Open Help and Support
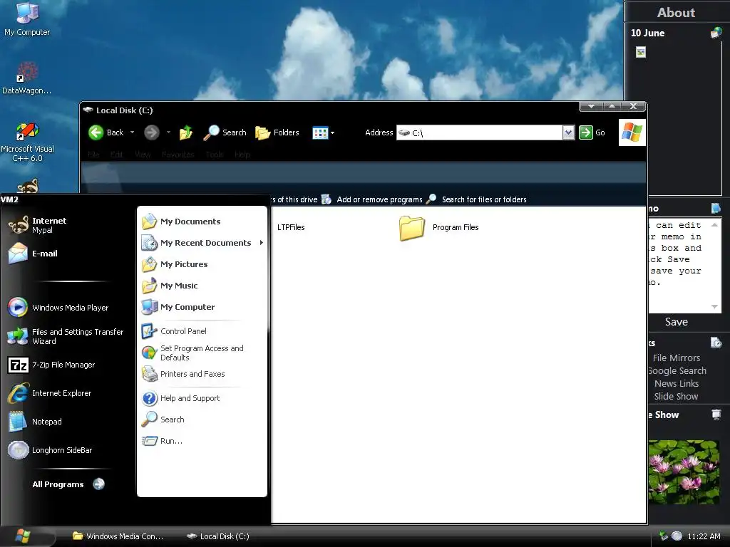The image size is (730, 547). [x=181, y=398]
